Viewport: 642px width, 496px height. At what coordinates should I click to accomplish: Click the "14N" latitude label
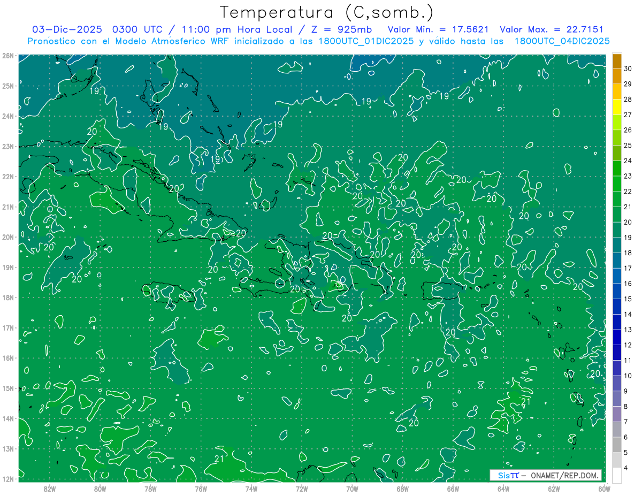(8, 418)
